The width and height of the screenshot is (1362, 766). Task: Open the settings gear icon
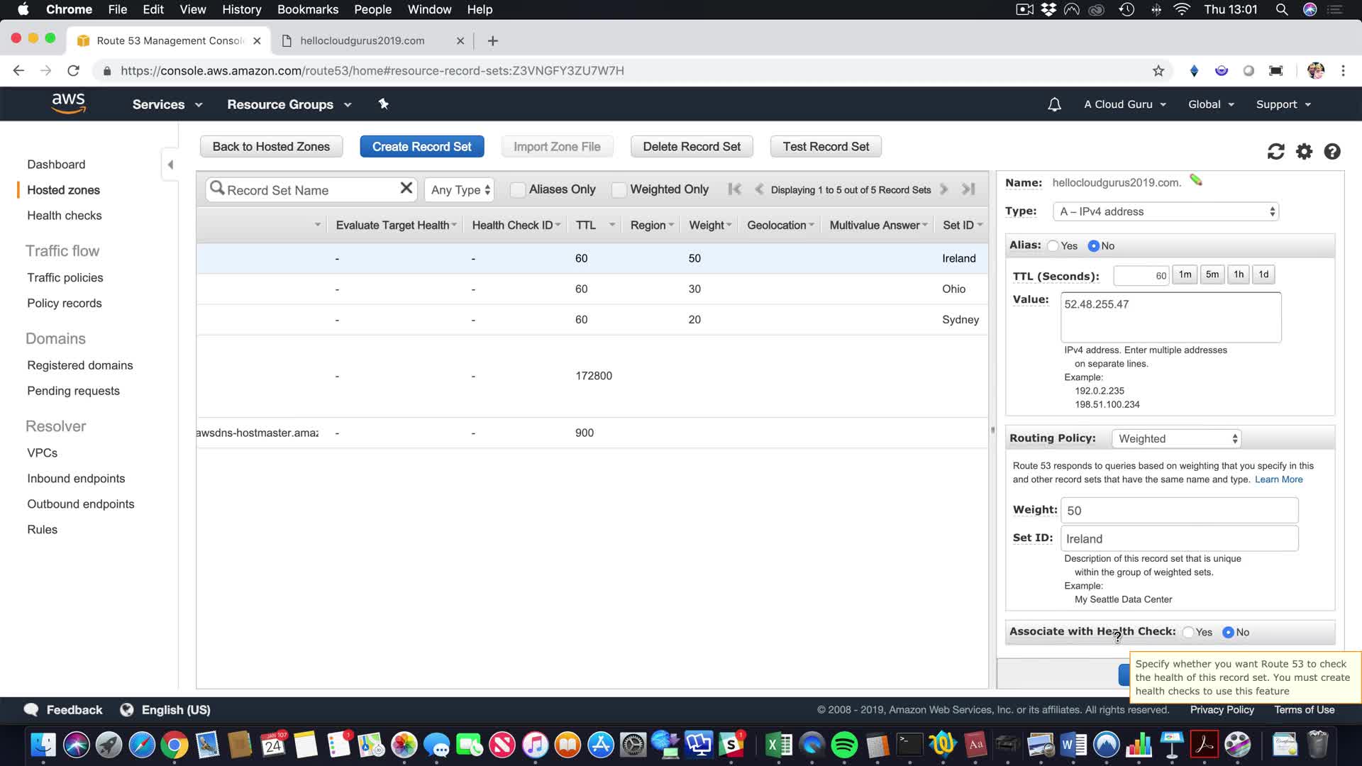1304,151
